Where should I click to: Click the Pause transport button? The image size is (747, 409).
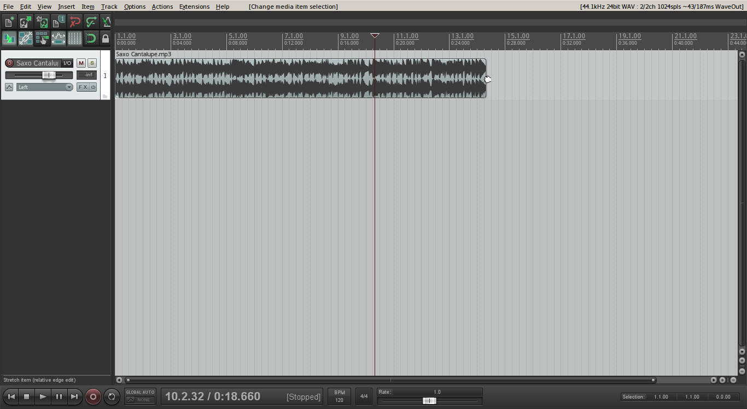click(x=59, y=397)
